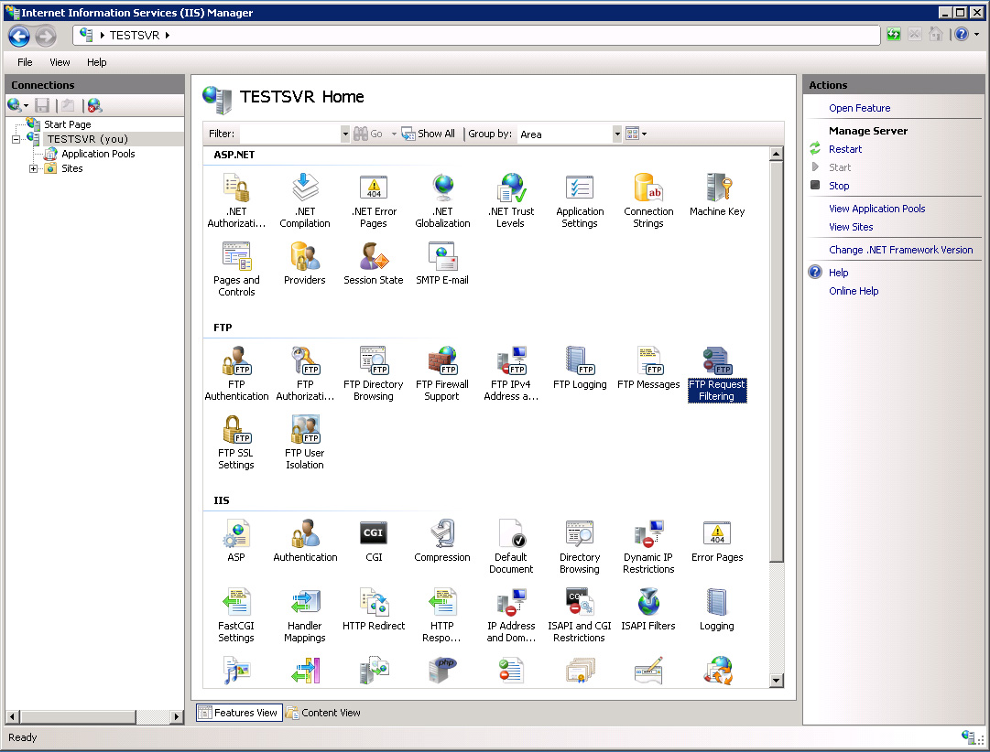Switch to Content View tab
Screen dimensions: 990x752
323,713
